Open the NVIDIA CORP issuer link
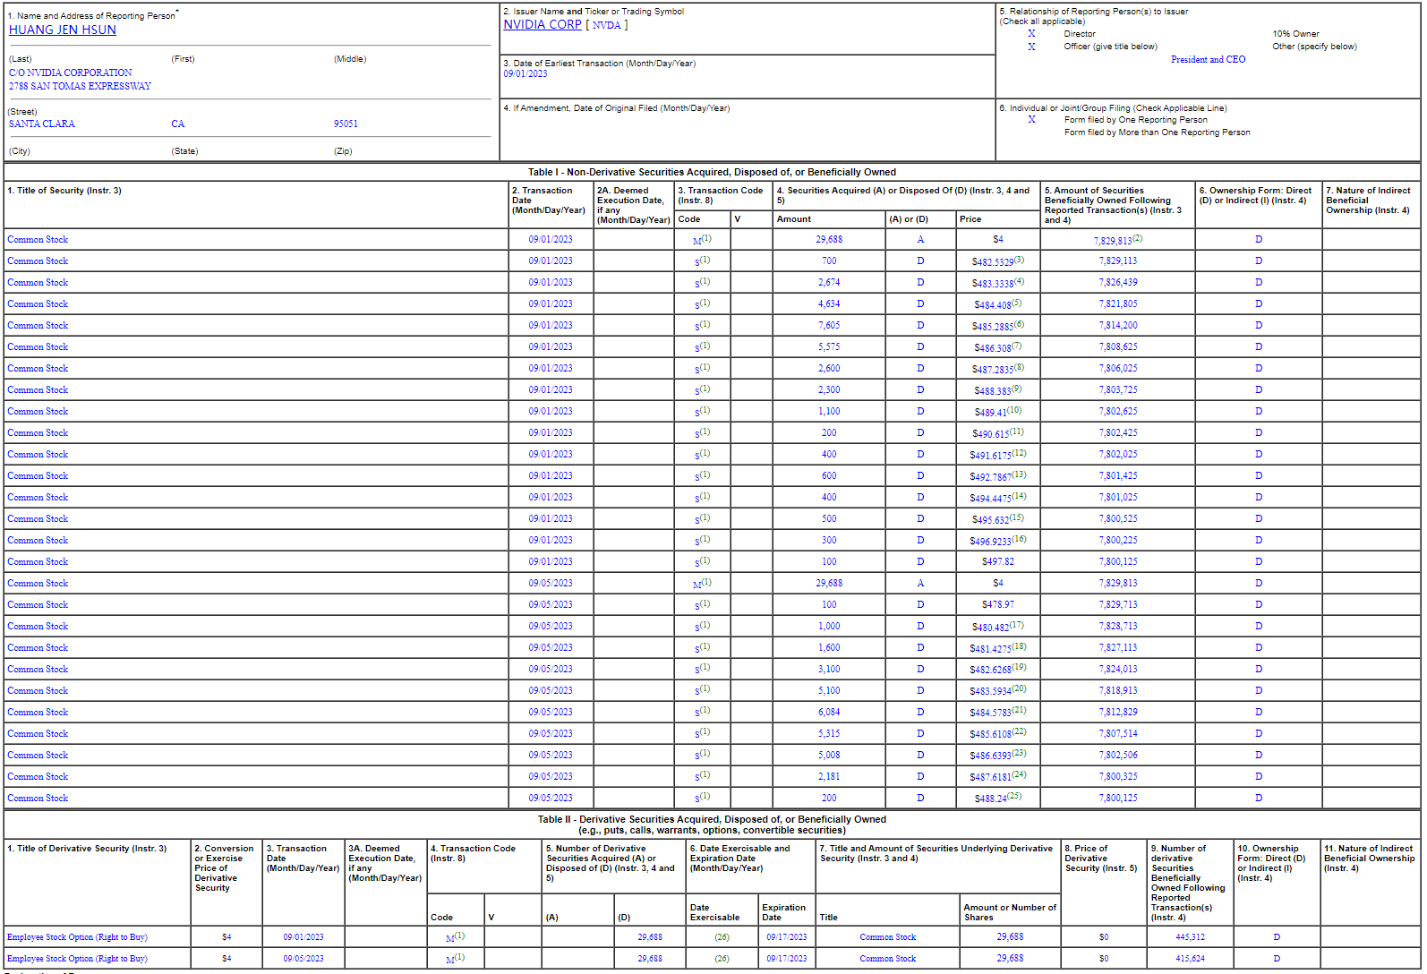Viewport: 1427px width, 974px height. coord(542,24)
